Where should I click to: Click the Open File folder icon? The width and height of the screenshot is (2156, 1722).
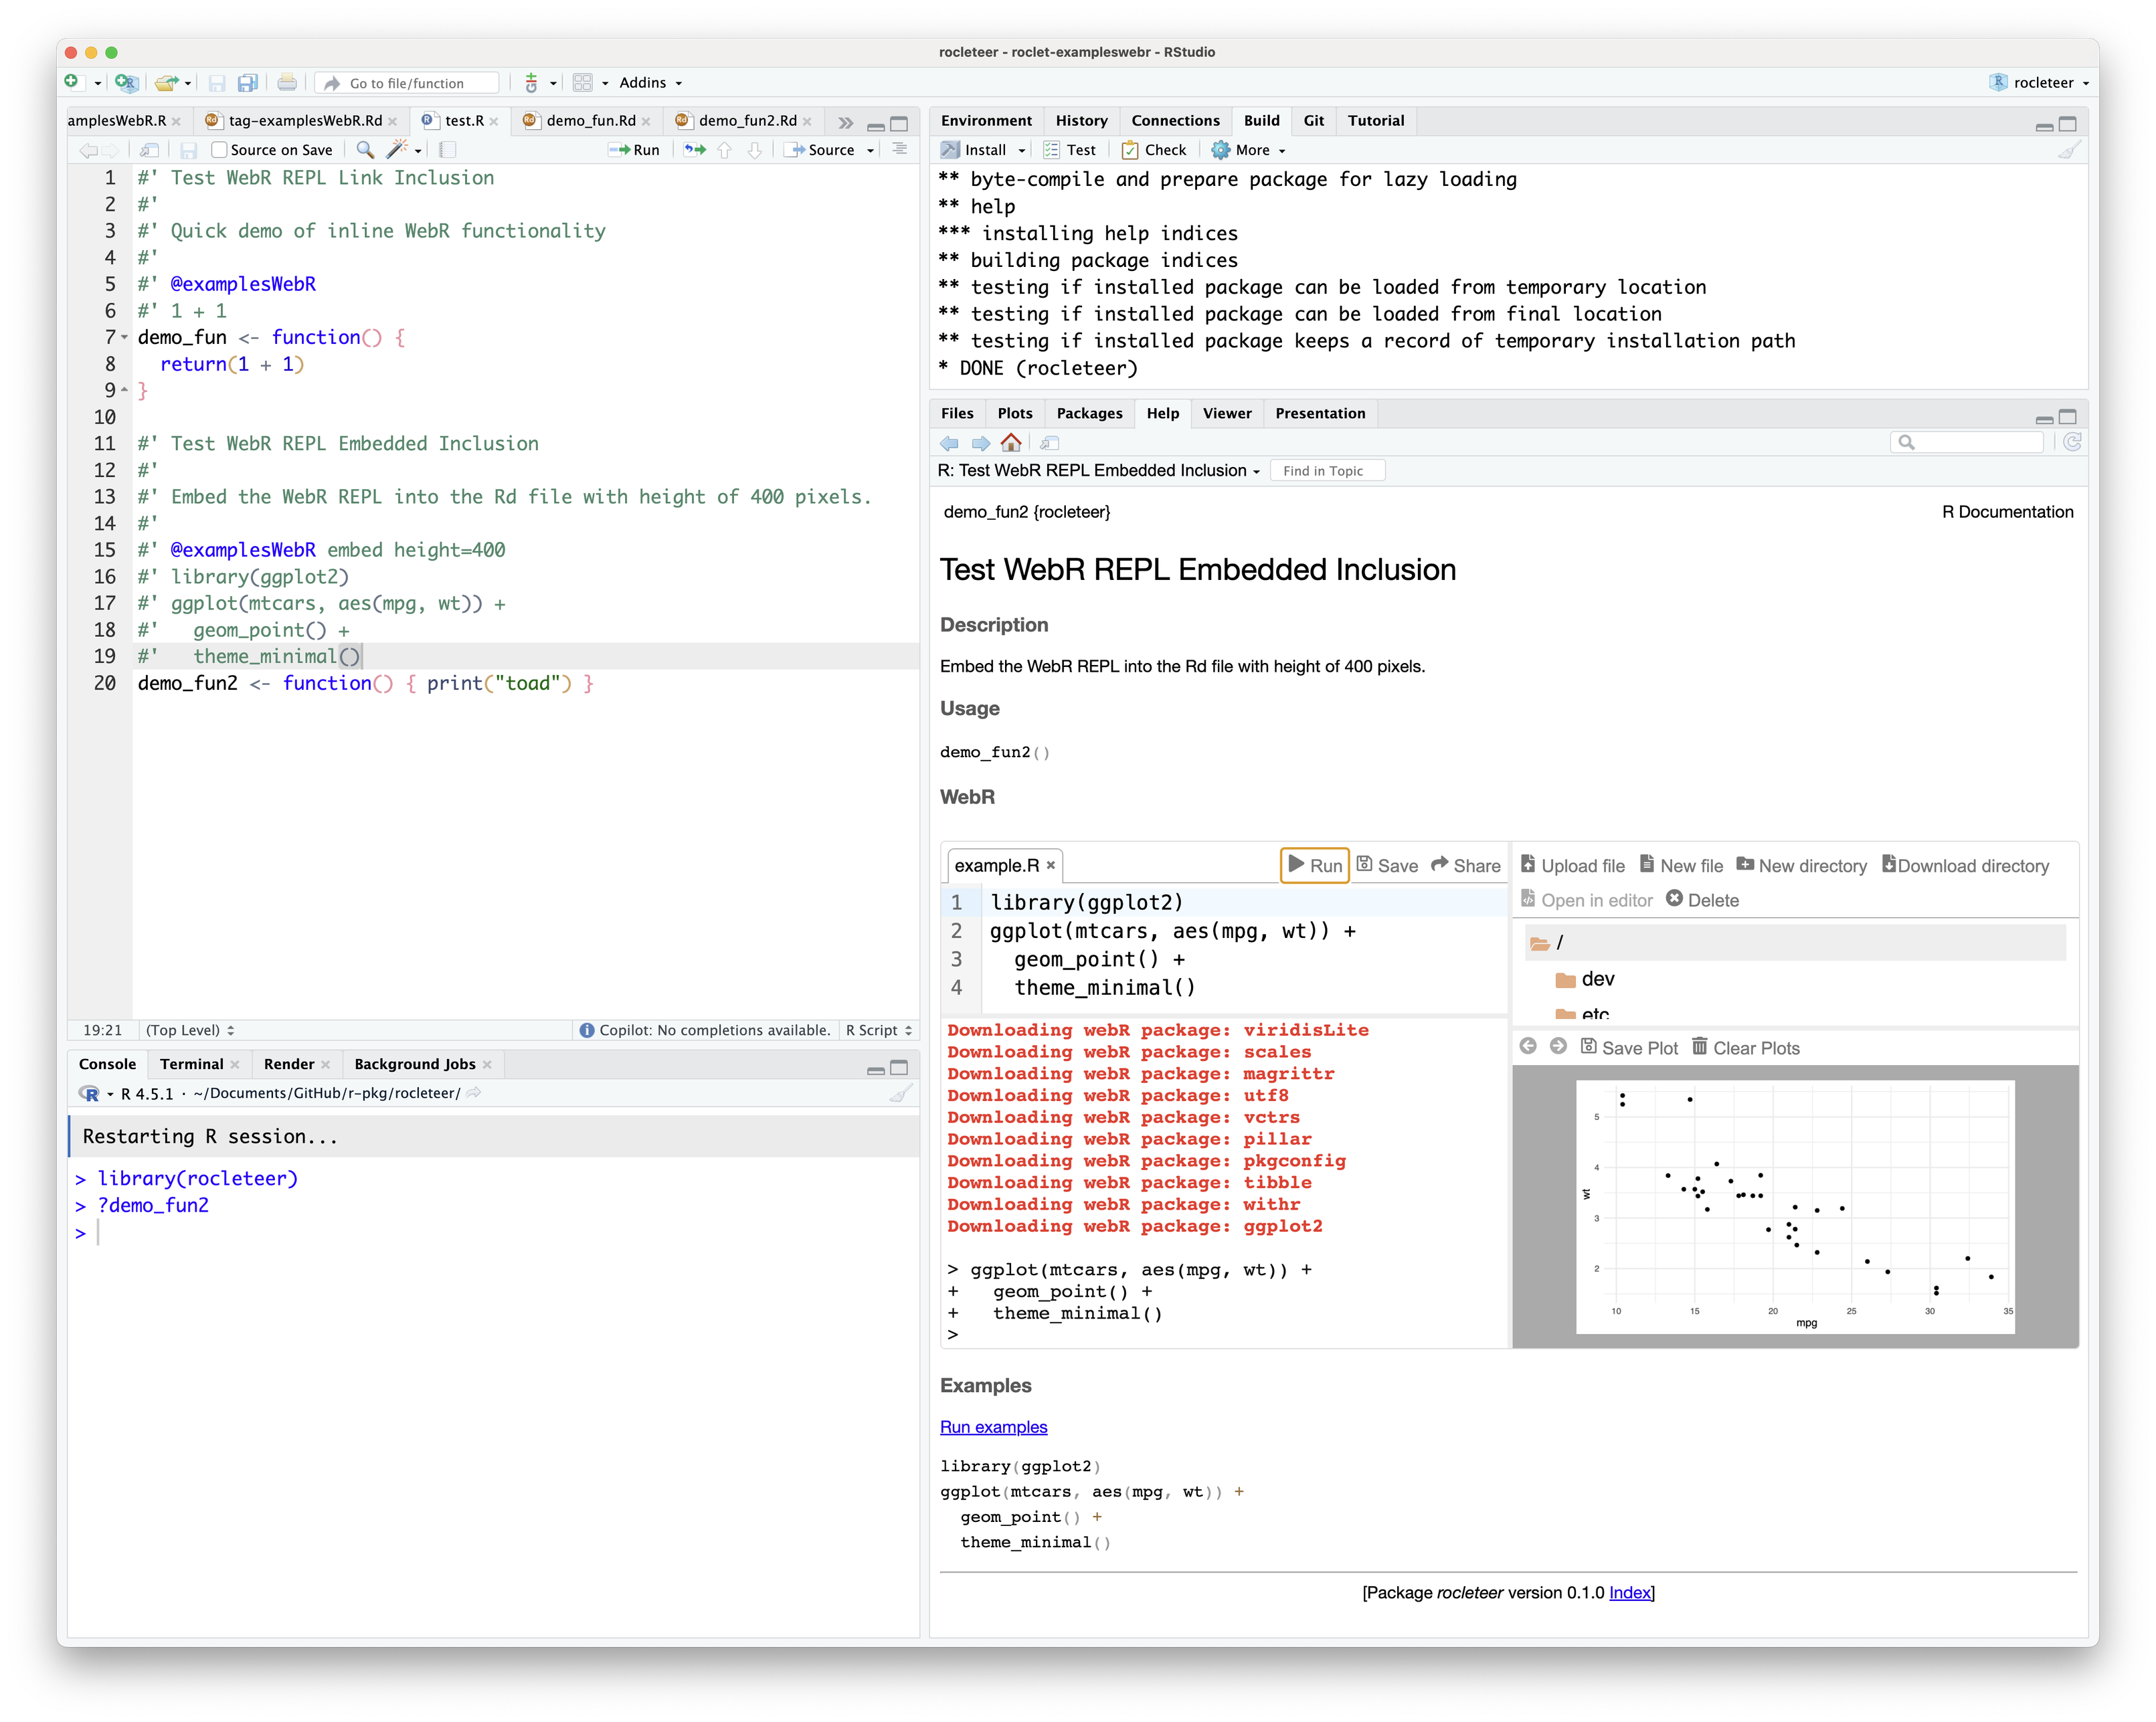[166, 82]
